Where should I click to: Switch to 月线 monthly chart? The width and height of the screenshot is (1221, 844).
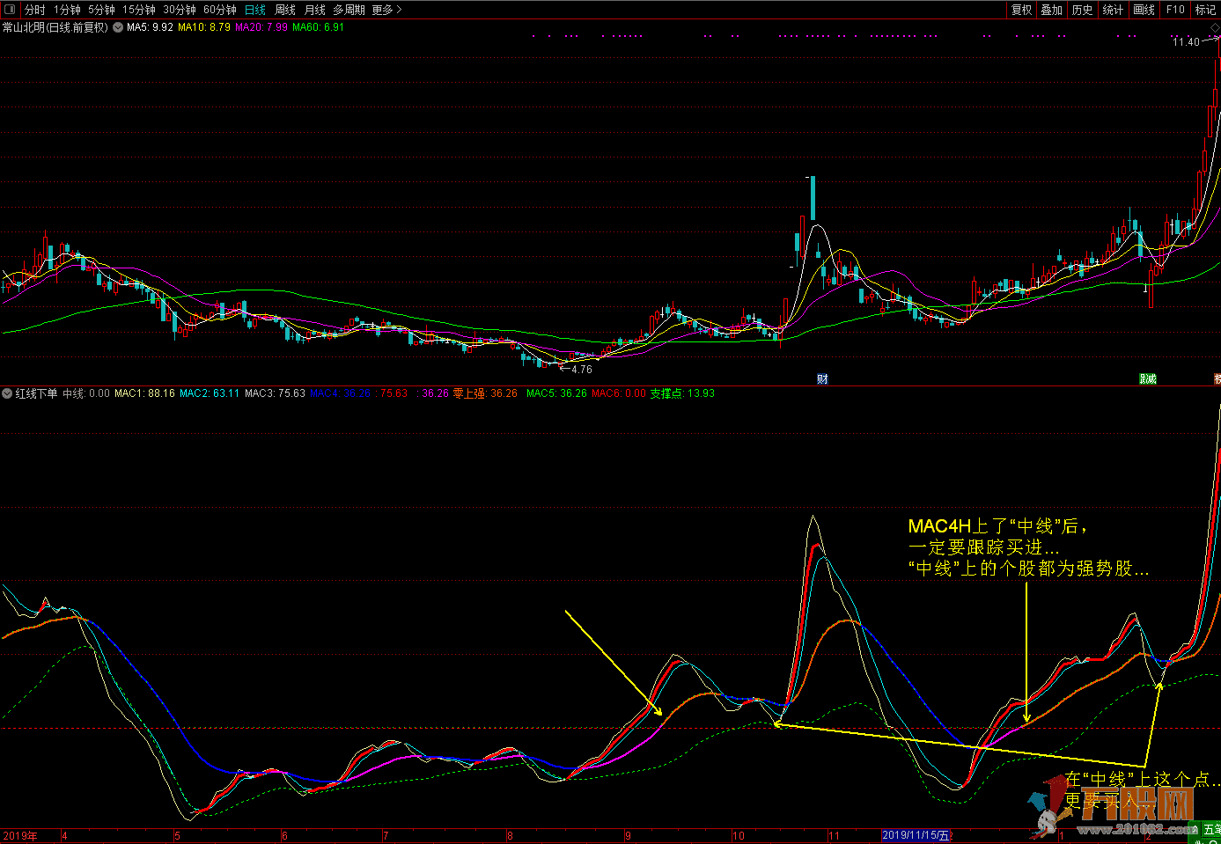click(x=314, y=10)
